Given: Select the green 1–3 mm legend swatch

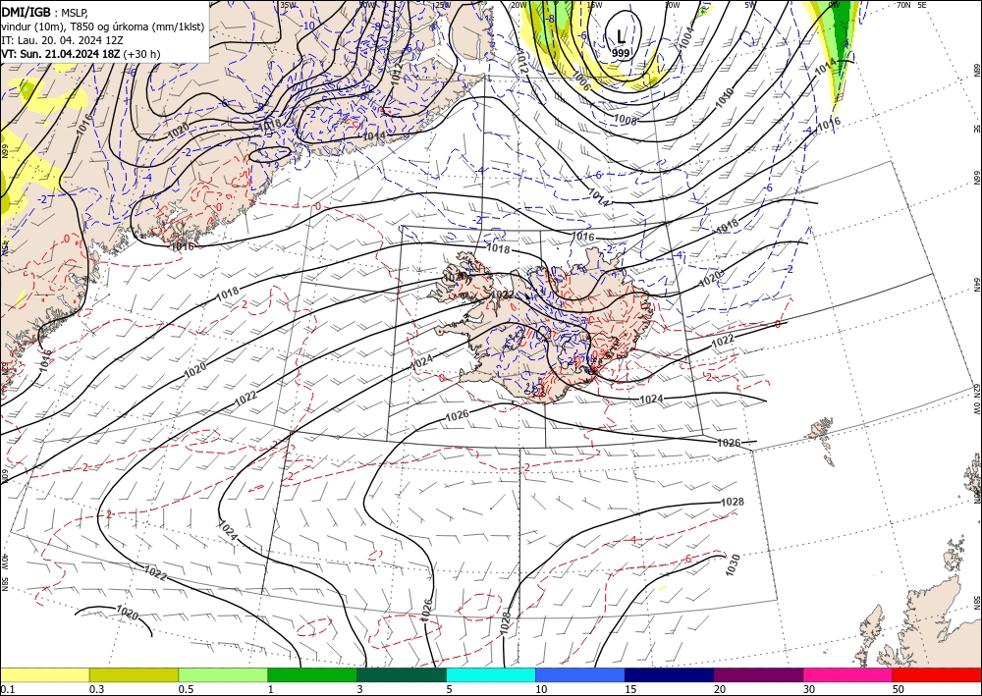Looking at the screenshot, I should click(x=312, y=674).
